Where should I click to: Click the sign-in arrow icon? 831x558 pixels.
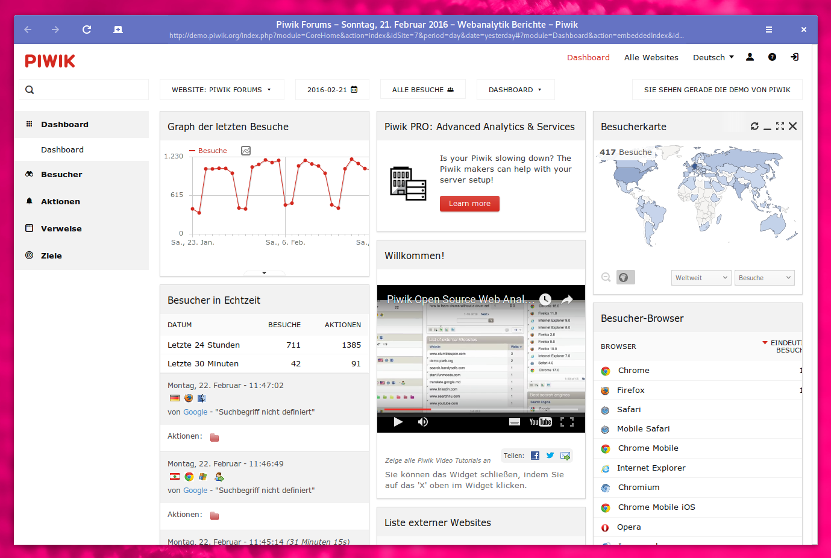pos(795,57)
